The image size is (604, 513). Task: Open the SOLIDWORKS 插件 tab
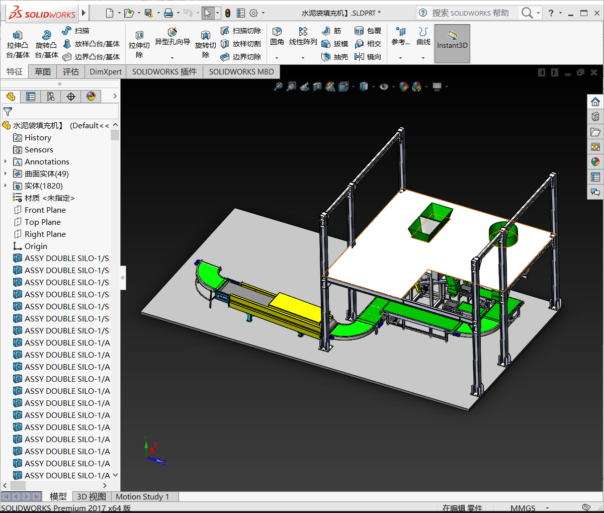pos(164,71)
